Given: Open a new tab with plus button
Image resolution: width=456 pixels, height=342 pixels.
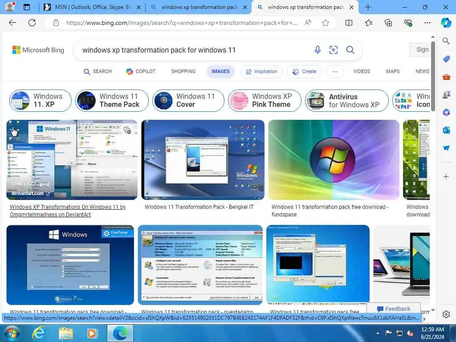Looking at the screenshot, I should click(368, 7).
